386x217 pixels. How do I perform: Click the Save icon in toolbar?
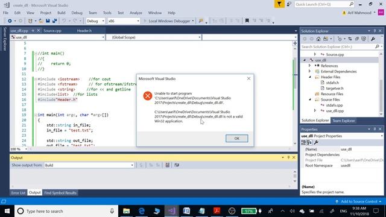point(48,21)
